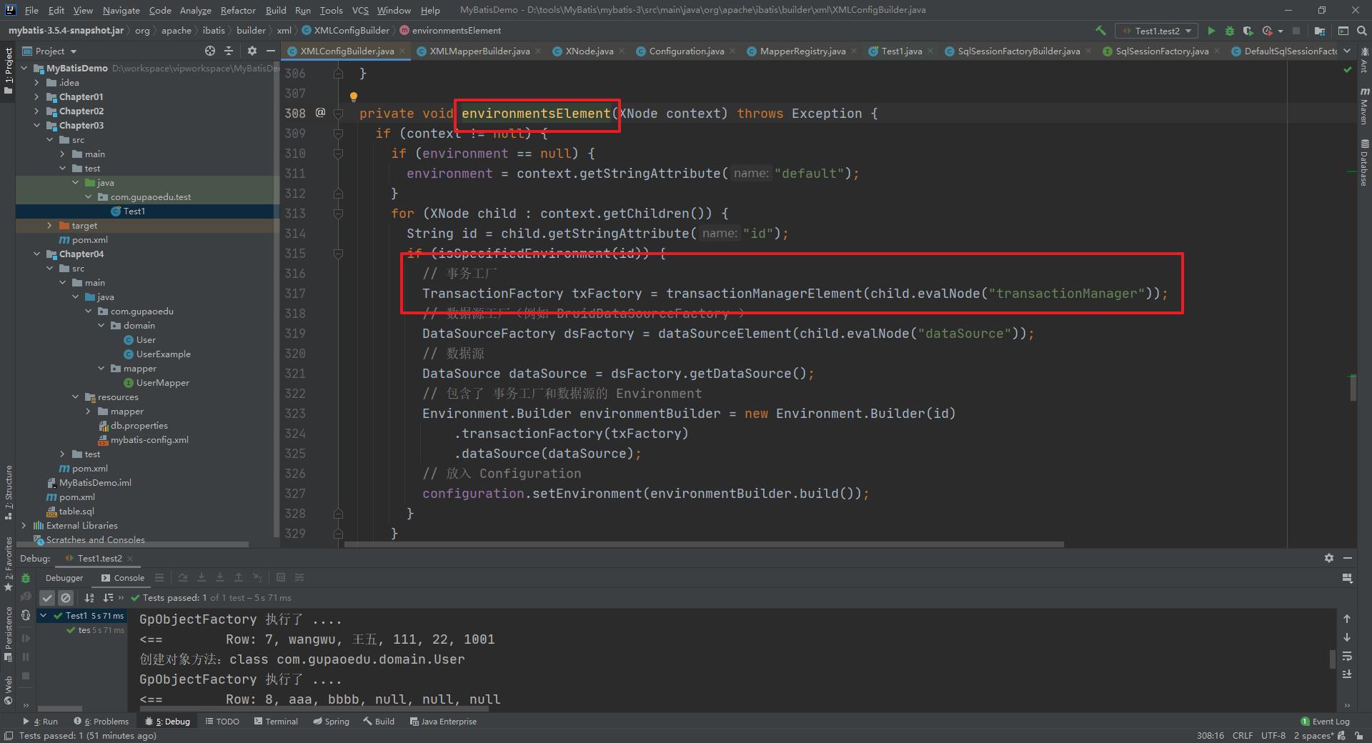The width and height of the screenshot is (1372, 743).
Task: Click Collapse All icon in Project panel
Action: coord(229,51)
